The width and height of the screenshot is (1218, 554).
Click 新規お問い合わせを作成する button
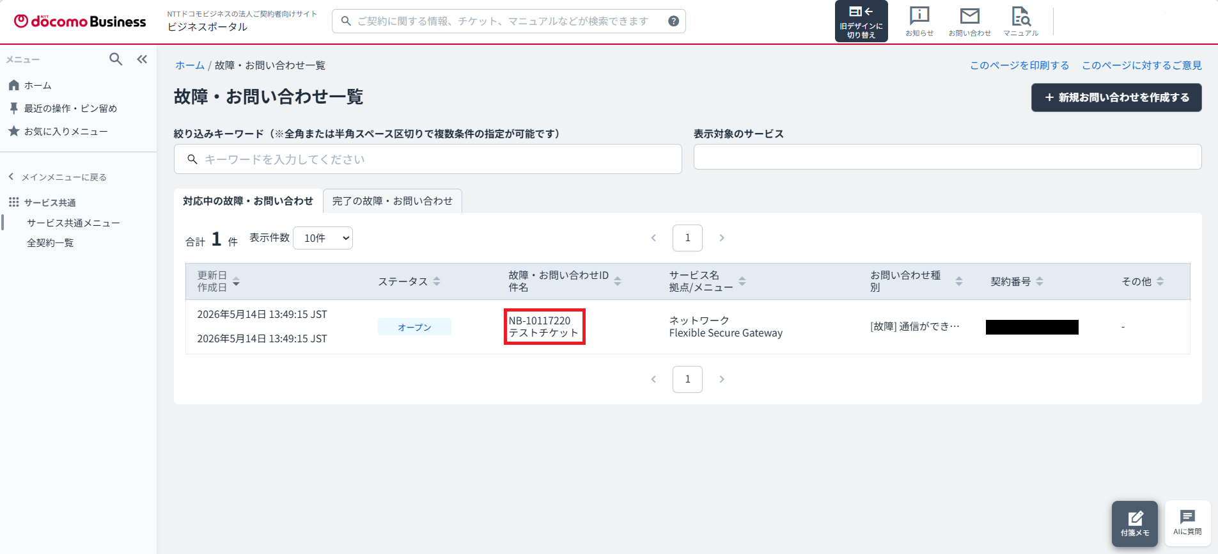click(1116, 97)
